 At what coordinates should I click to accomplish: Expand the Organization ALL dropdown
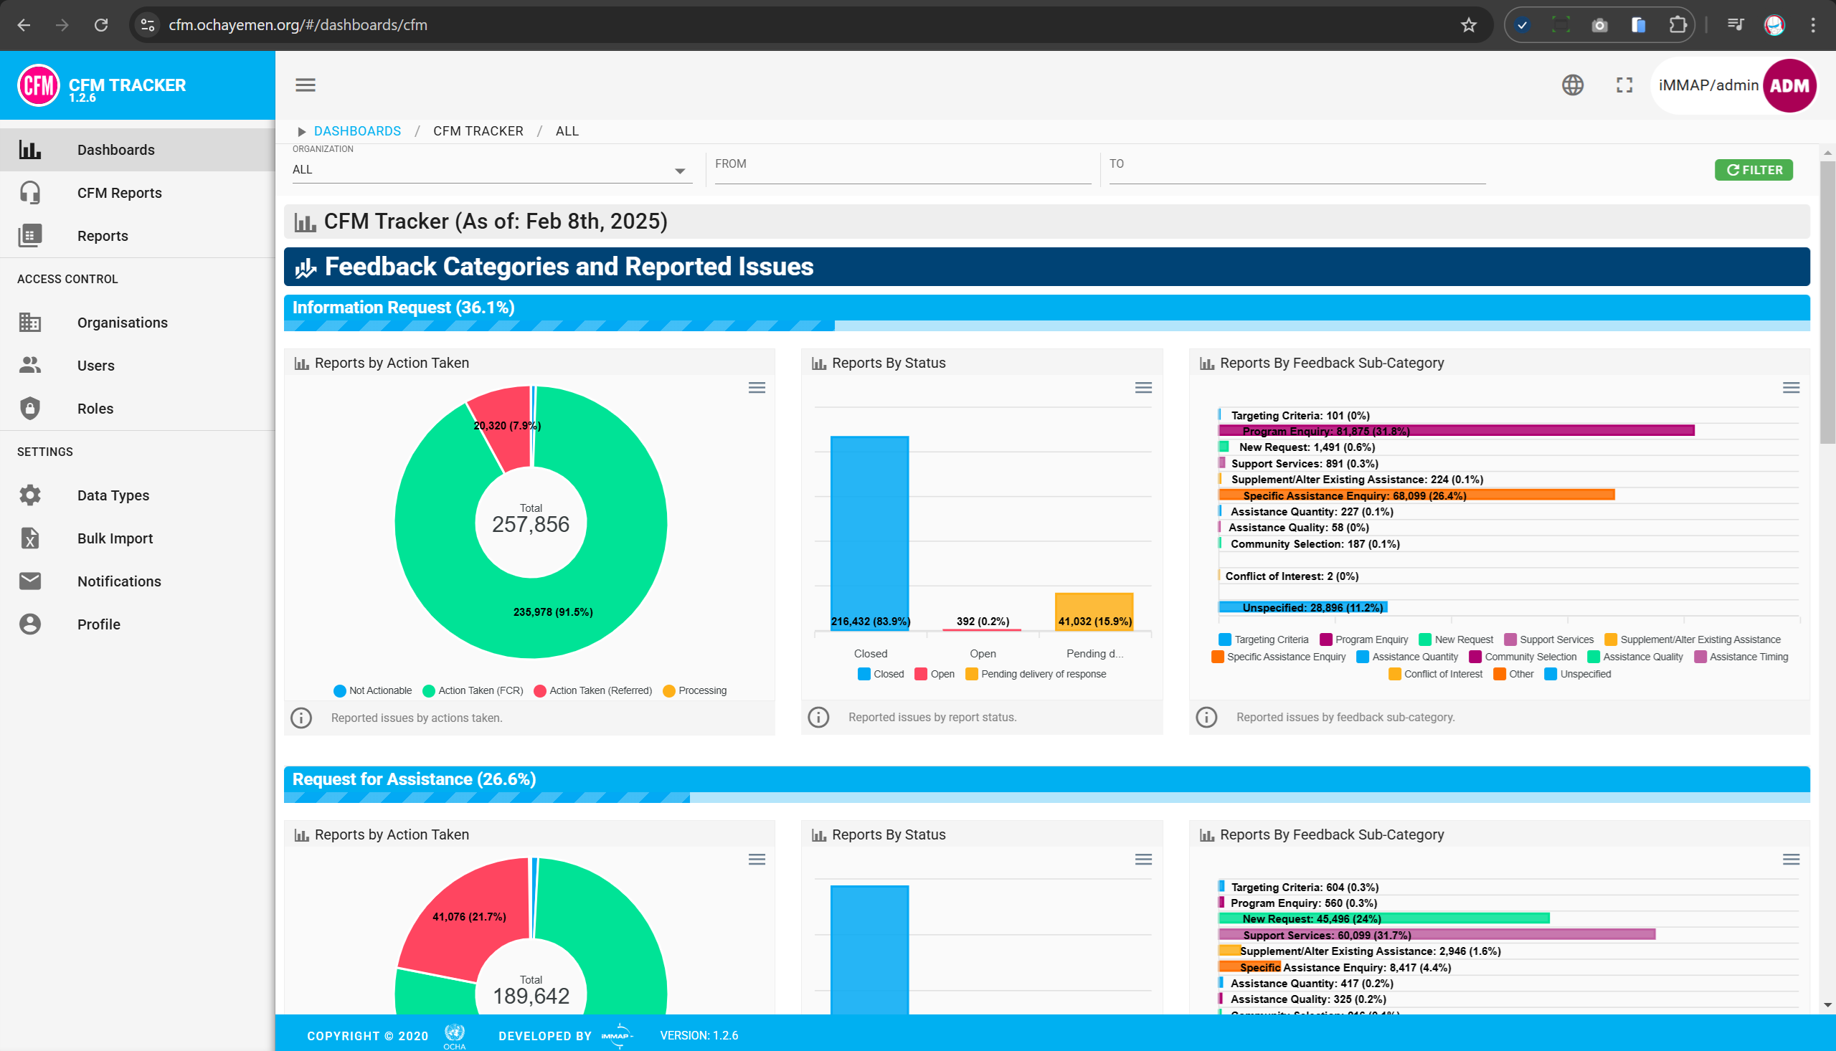click(x=679, y=171)
